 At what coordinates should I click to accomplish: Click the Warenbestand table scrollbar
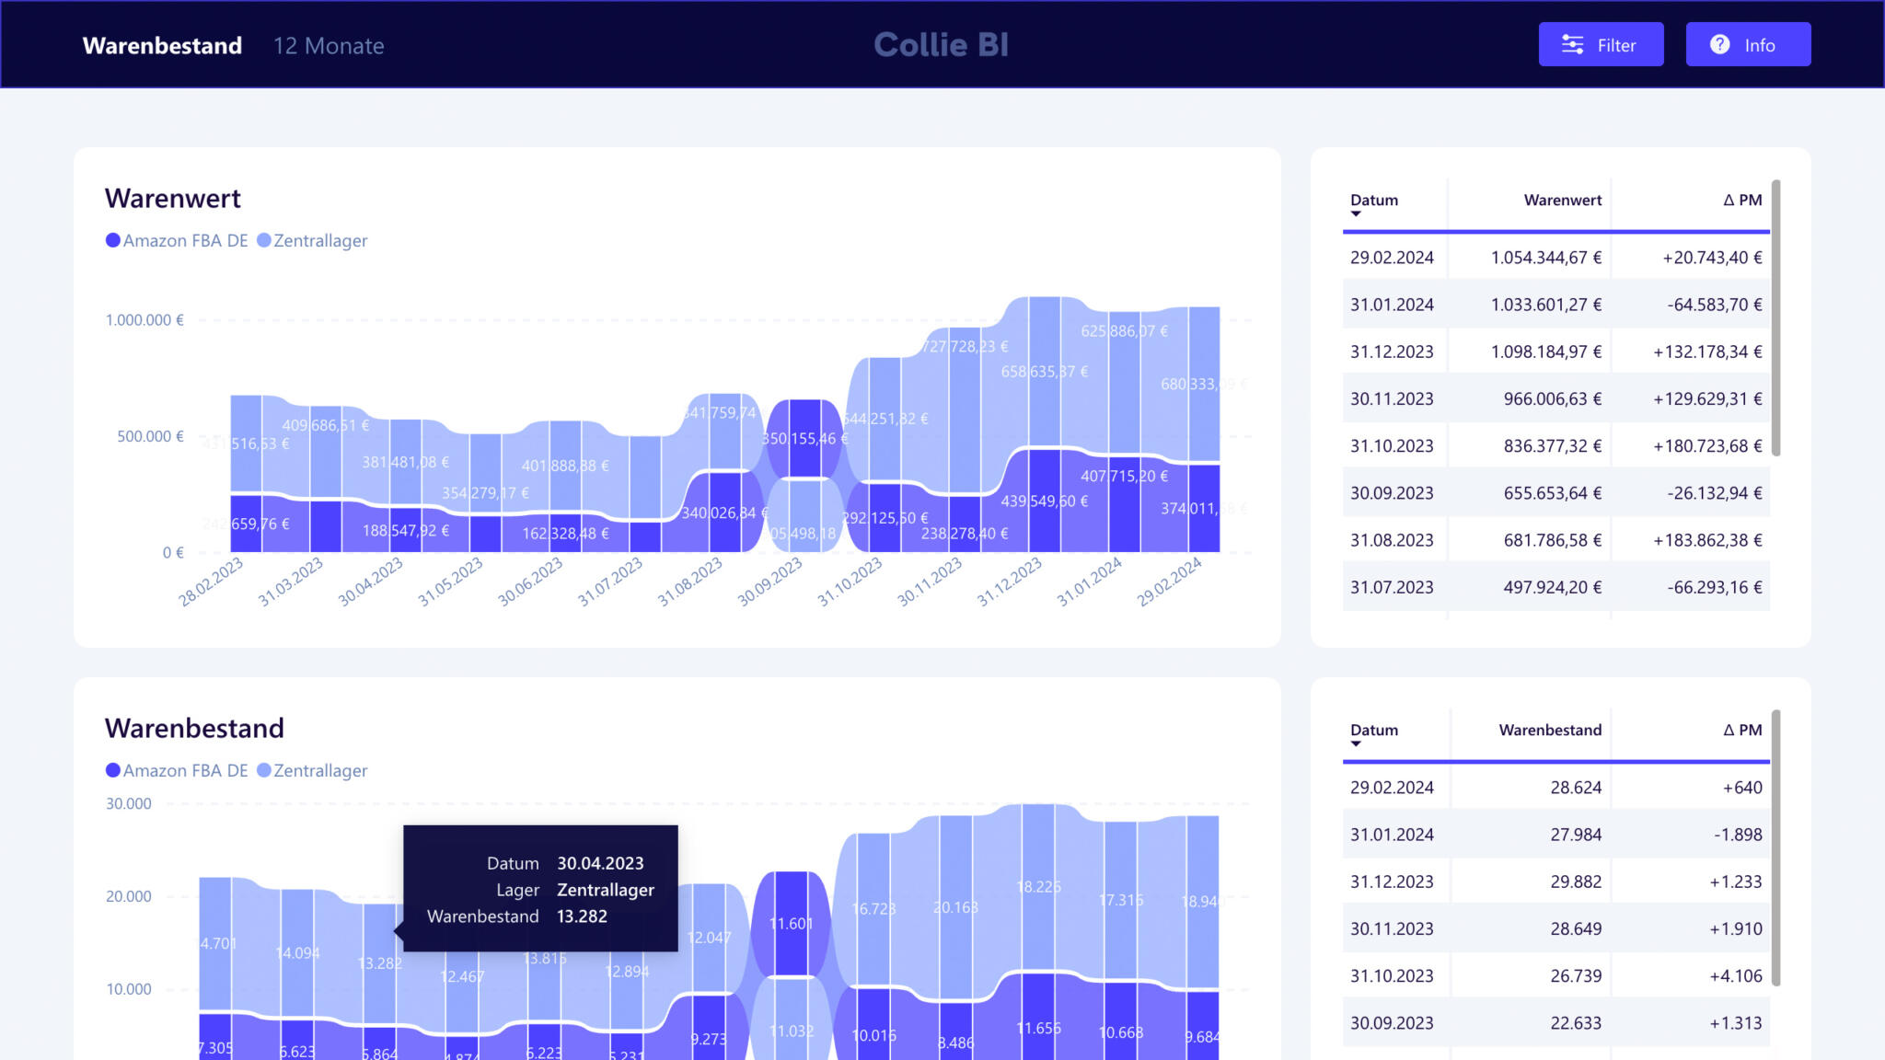pos(1775,847)
